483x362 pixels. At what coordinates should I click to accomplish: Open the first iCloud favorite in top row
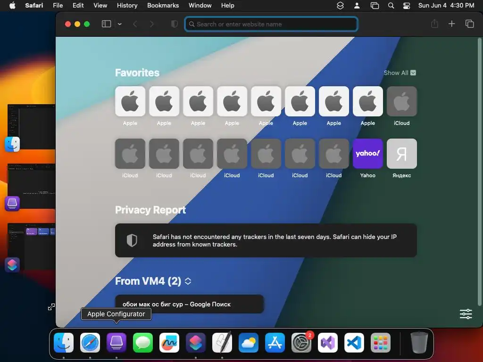click(x=402, y=101)
